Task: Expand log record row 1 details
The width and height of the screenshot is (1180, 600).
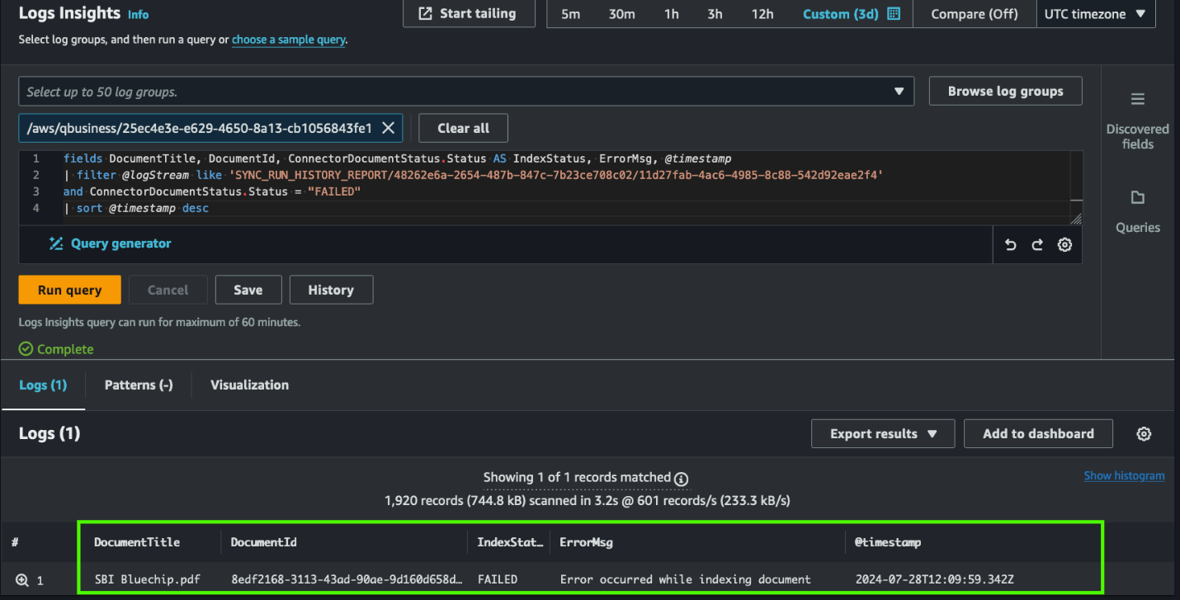Action: 22,580
